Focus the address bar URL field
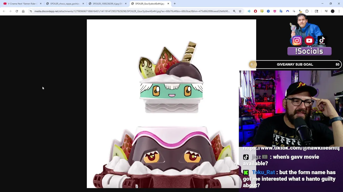 click(x=132, y=11)
